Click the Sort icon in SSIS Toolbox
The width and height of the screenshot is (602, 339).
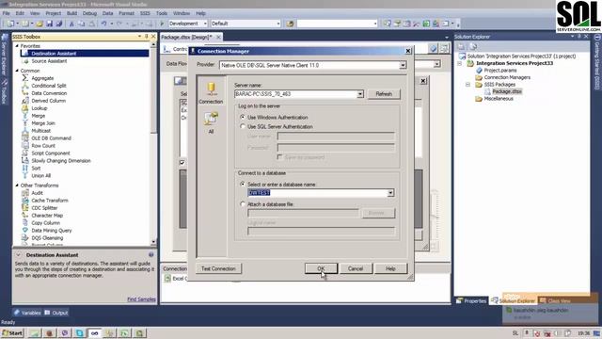(25, 169)
